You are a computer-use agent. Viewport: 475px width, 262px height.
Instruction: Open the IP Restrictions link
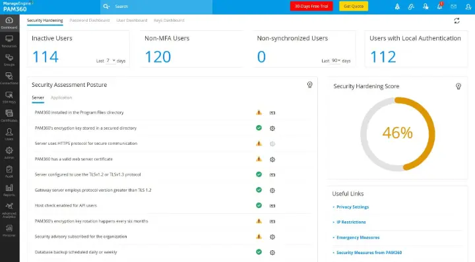[351, 222]
